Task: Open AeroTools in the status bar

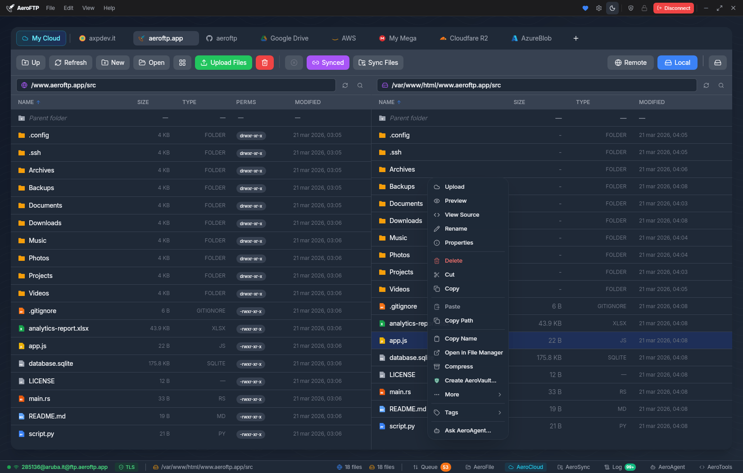Action: pos(716,467)
